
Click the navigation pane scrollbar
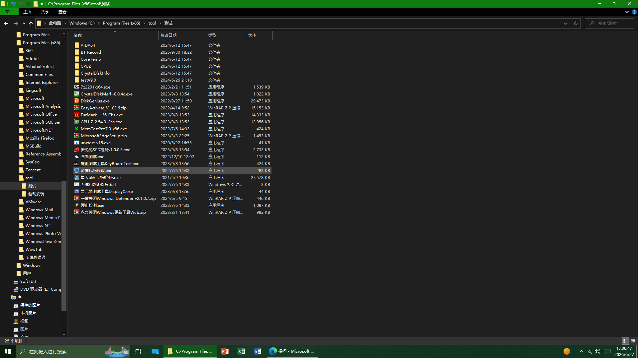coord(64,246)
